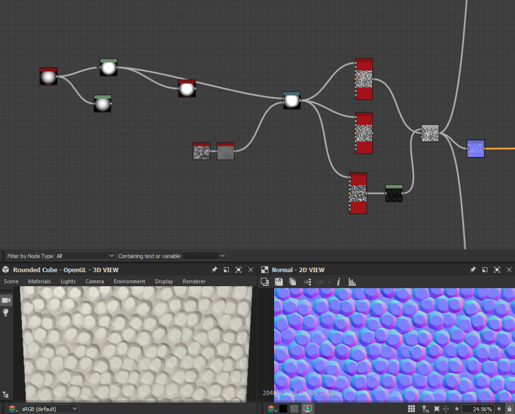
Task: Click the center-view arrows icon in 2D view
Action: point(446,409)
